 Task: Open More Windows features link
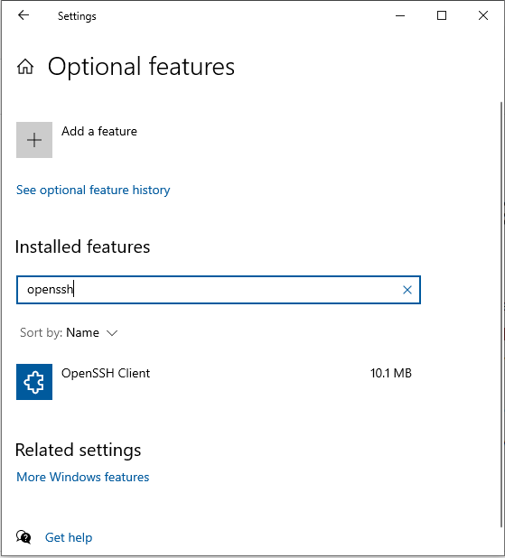(82, 477)
